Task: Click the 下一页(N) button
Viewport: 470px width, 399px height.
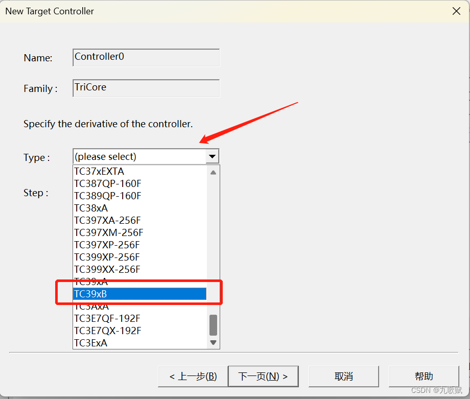Action: [x=263, y=377]
